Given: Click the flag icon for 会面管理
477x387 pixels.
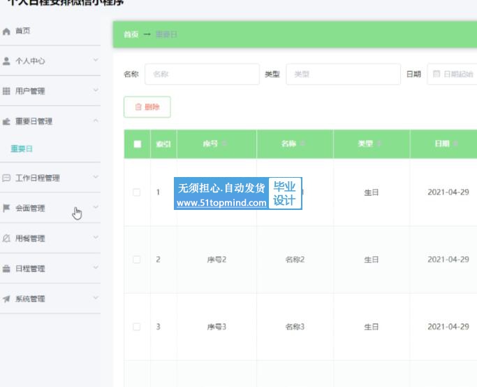Looking at the screenshot, I should coord(7,209).
